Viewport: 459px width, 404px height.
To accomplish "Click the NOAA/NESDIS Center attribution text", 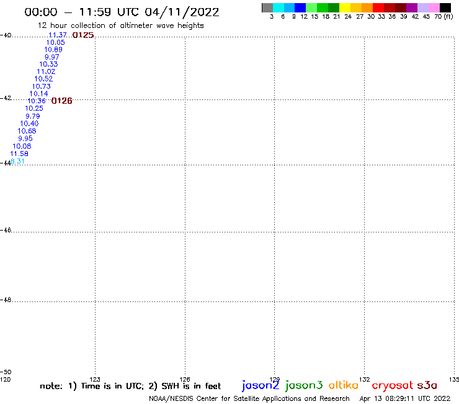I will pos(249,399).
